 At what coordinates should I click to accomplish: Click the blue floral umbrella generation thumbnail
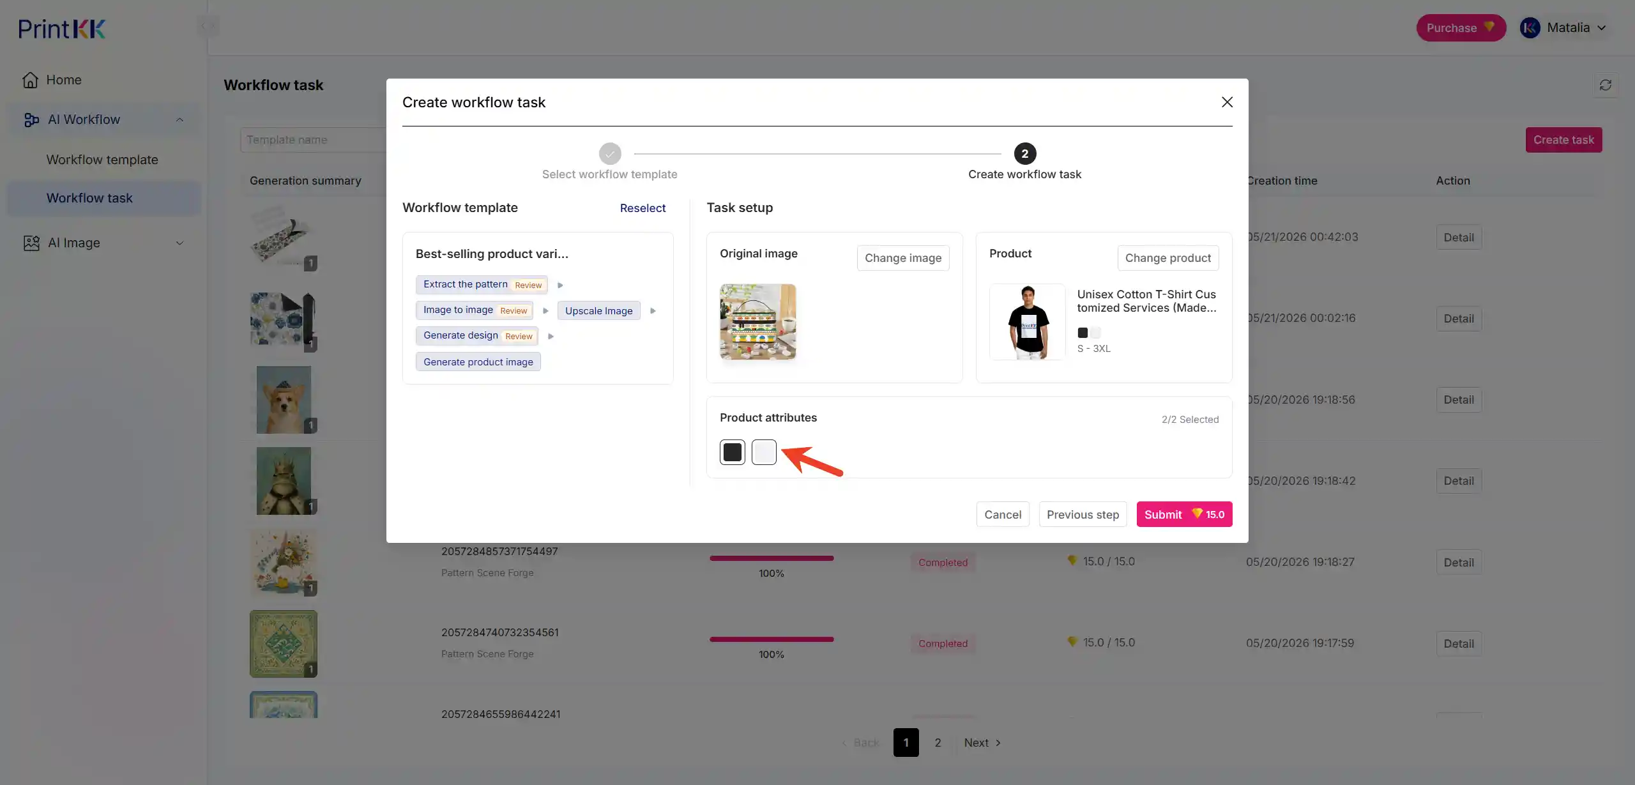[284, 319]
